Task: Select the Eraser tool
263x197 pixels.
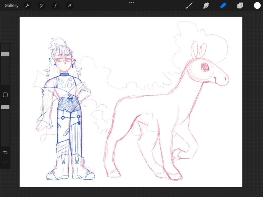Action: coord(223,6)
